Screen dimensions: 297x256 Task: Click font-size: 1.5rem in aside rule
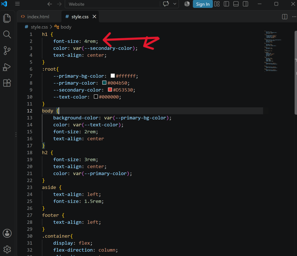(78, 201)
